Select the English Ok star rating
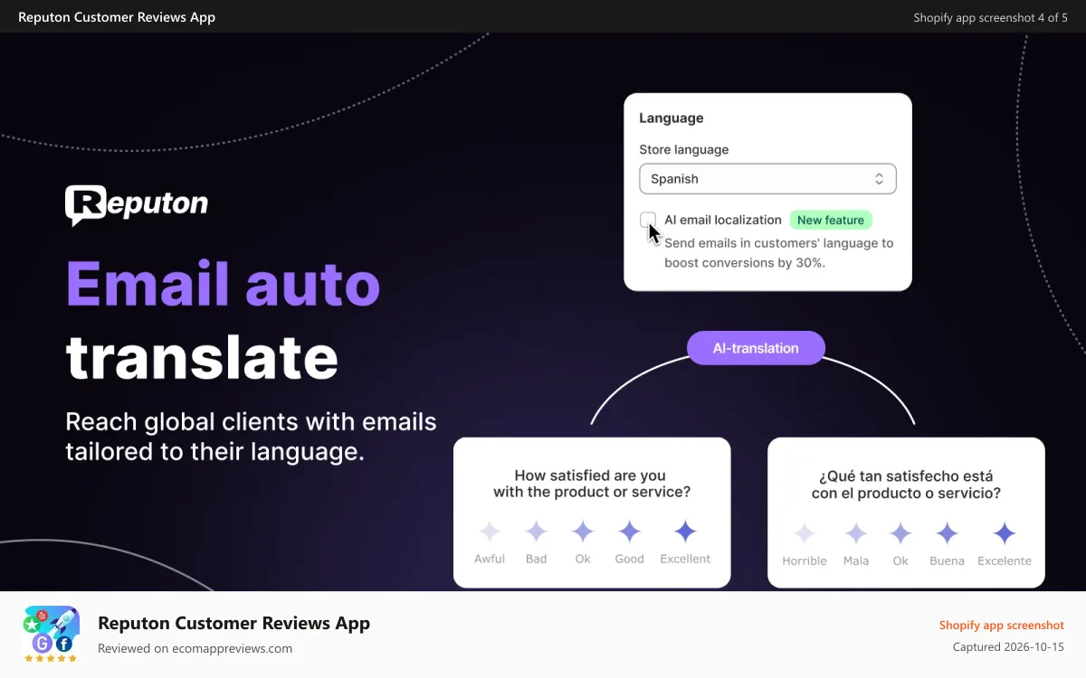Viewport: 1086px width, 678px height. coord(583,532)
